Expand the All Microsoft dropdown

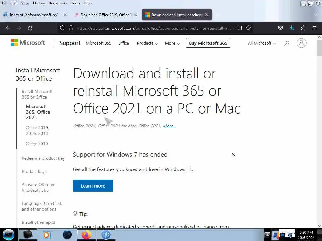(262, 43)
